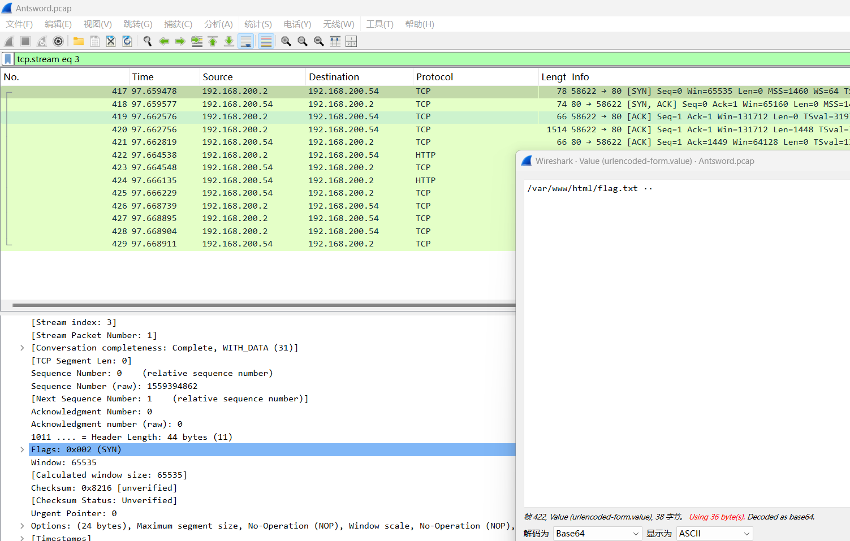Select the Stream index: 3 detail line
850x541 pixels.
(x=74, y=323)
